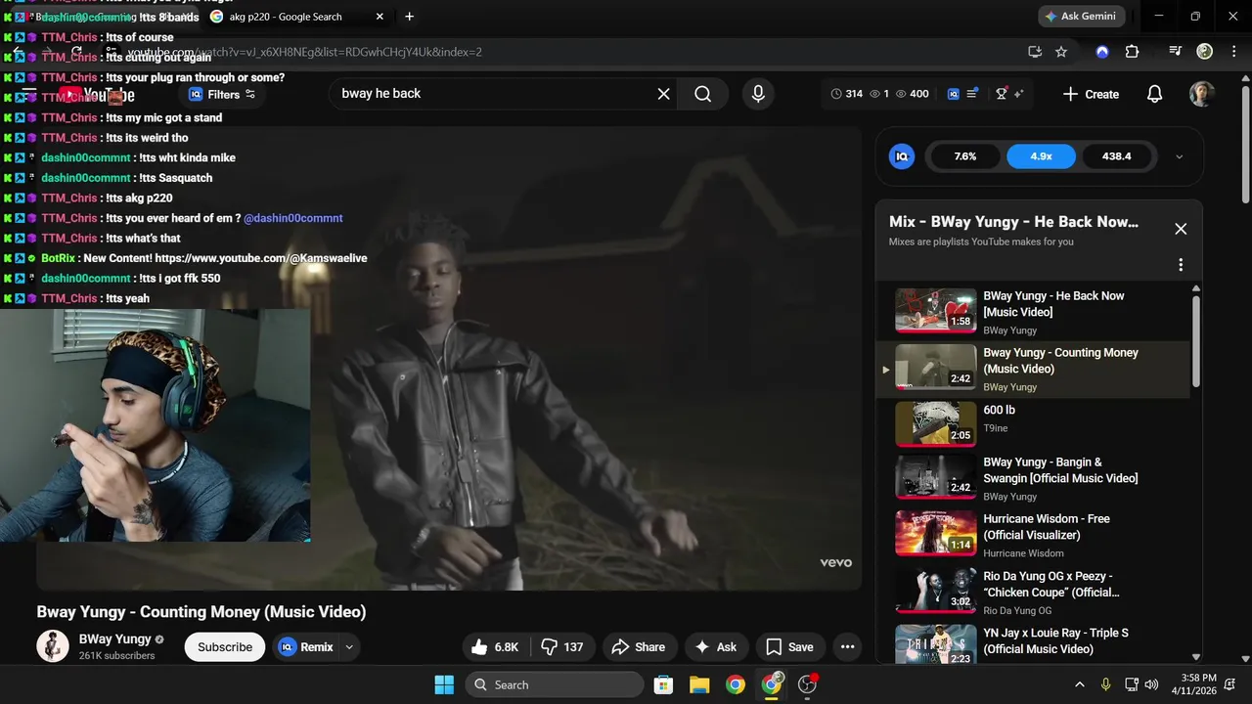Viewport: 1252px width, 704px height.
Task: Open Microsoft Store from the taskbar
Action: pos(663,684)
